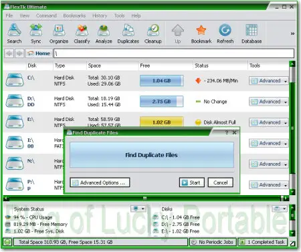Click the 2.75 GB free space bar
The image size is (301, 252).
[x=162, y=102]
